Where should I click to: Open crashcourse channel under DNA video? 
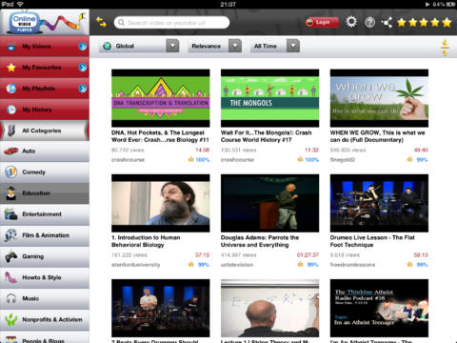pos(128,160)
